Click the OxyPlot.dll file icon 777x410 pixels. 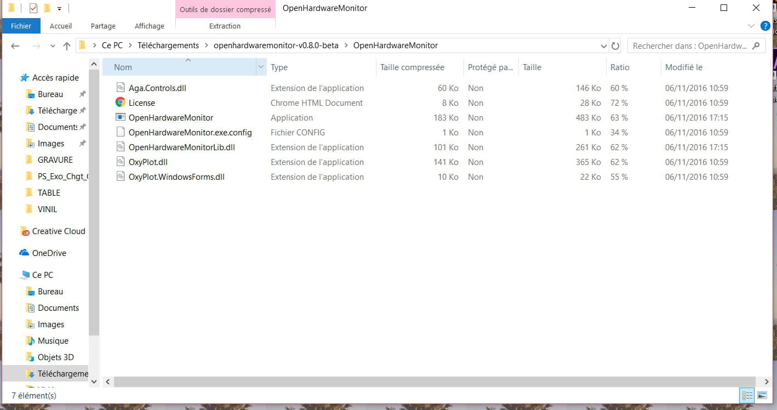[121, 162]
